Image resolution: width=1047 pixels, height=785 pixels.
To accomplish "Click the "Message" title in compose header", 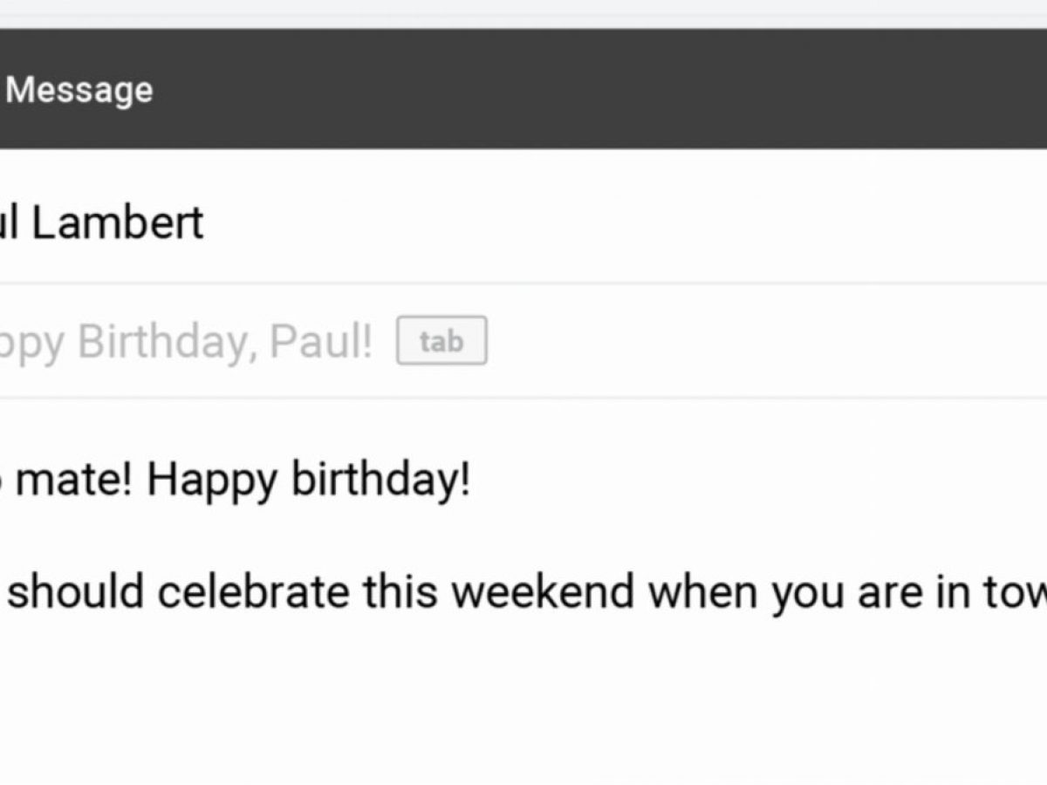I will [79, 90].
